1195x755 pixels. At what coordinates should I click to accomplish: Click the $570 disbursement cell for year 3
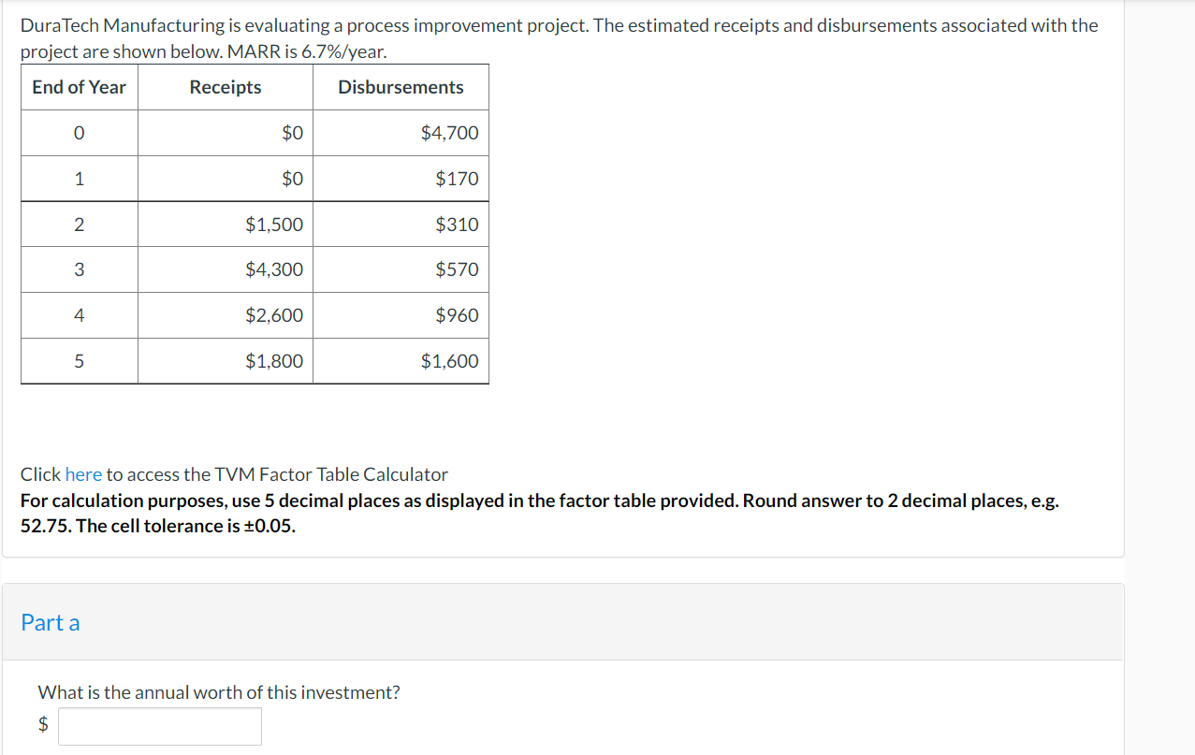pyautogui.click(x=459, y=269)
